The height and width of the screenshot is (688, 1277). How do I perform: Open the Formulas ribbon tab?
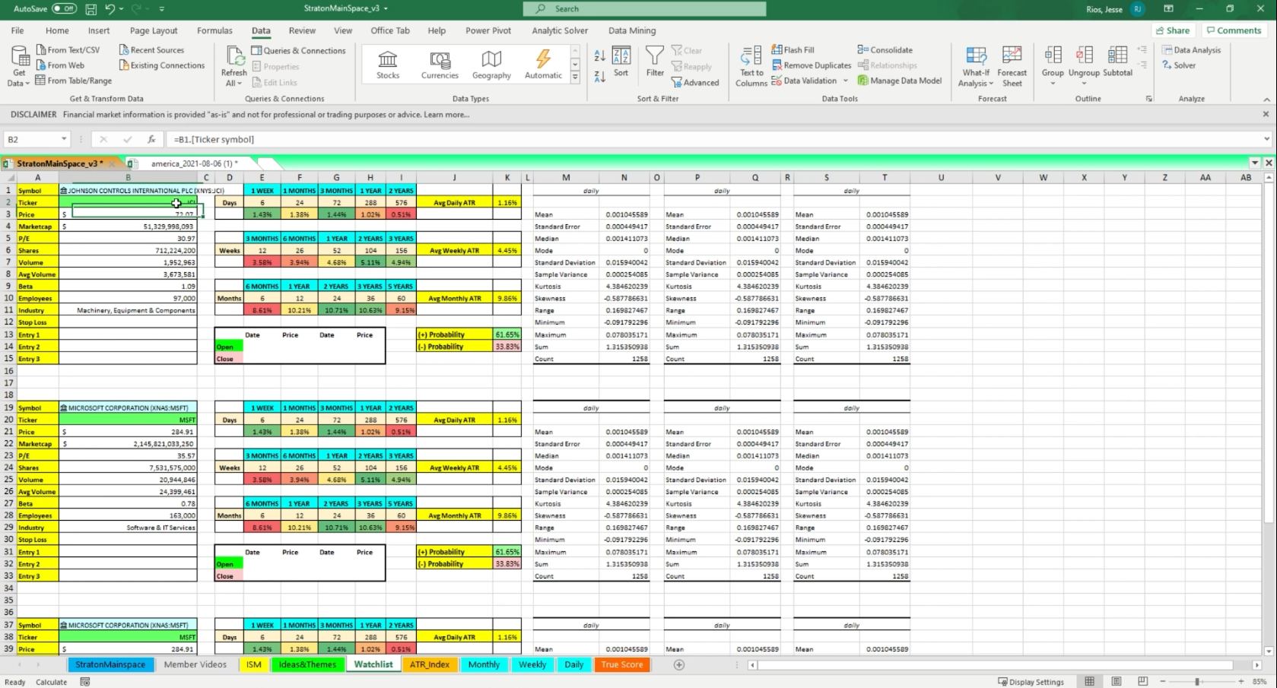pos(214,30)
